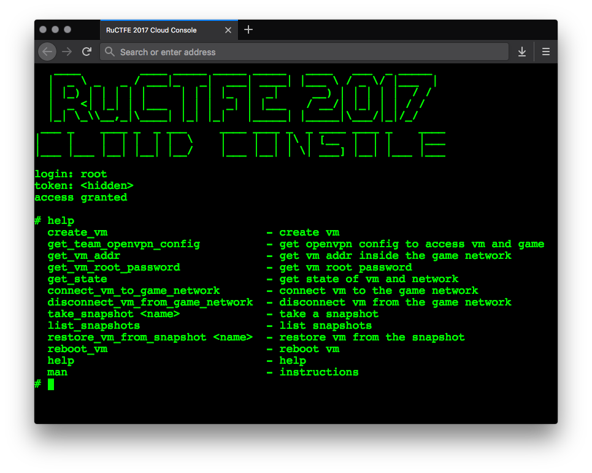Click 'connect vm to the game network' description
The image size is (592, 473).
(379, 291)
